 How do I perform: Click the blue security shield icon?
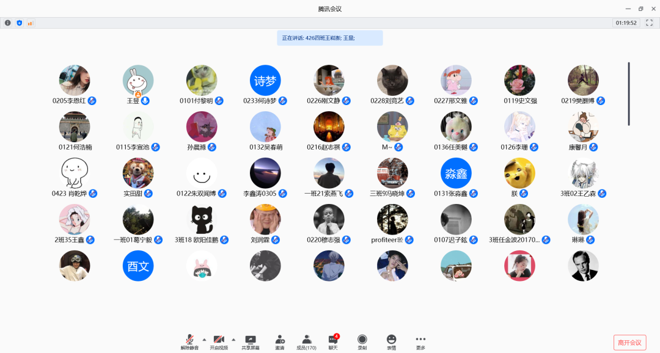pyautogui.click(x=19, y=23)
